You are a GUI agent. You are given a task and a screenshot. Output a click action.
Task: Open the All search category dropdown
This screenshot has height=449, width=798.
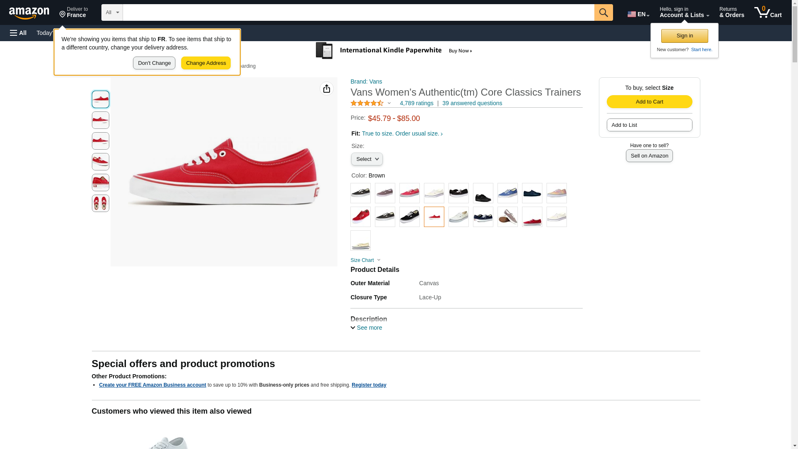[x=112, y=12]
